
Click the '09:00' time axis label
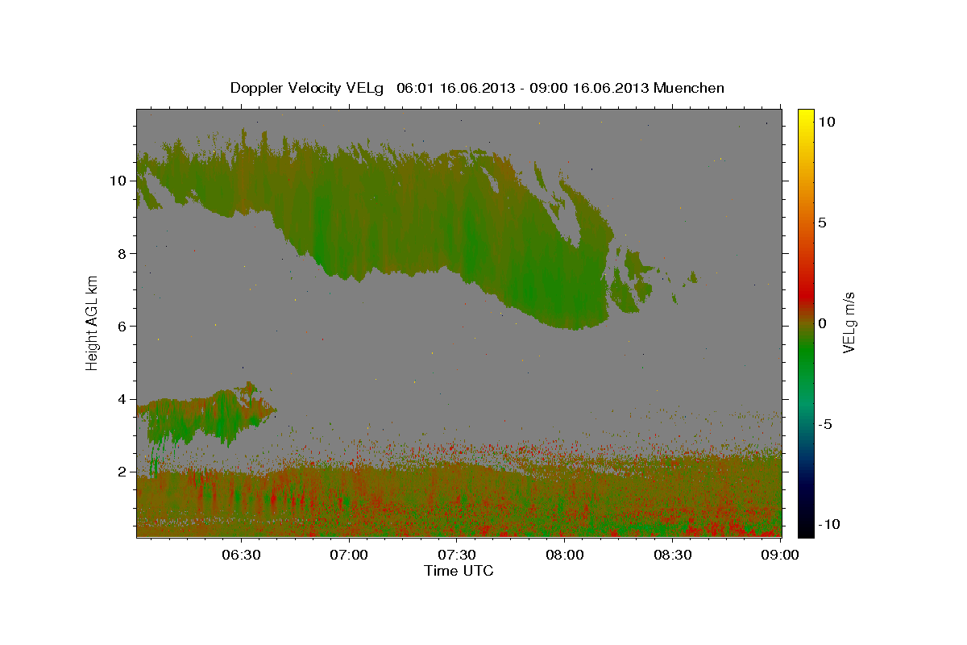coord(780,556)
